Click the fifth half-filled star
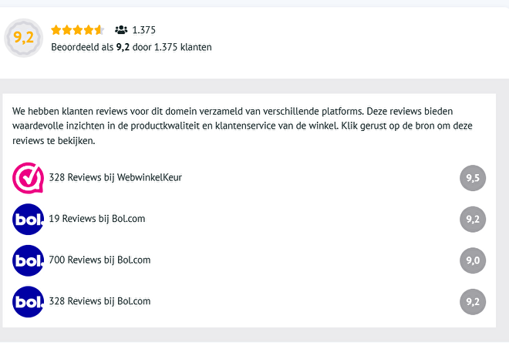The height and width of the screenshot is (349, 509). pyautogui.click(x=99, y=30)
